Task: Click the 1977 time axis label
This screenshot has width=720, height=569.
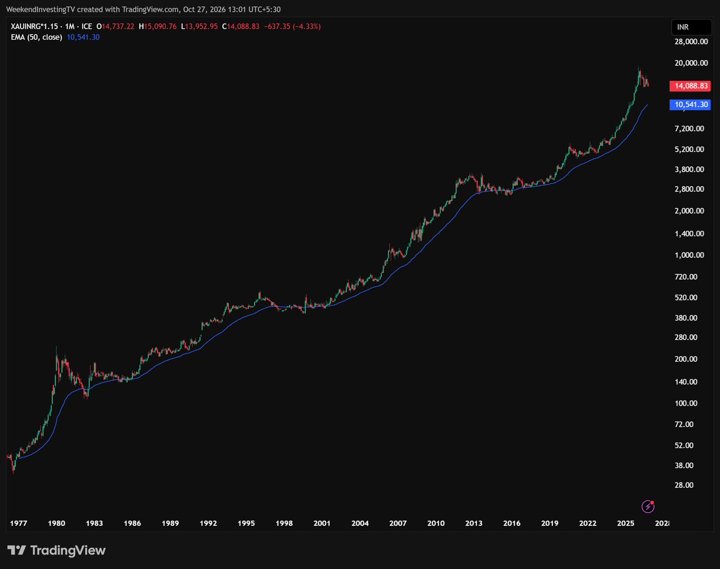Action: pyautogui.click(x=19, y=523)
